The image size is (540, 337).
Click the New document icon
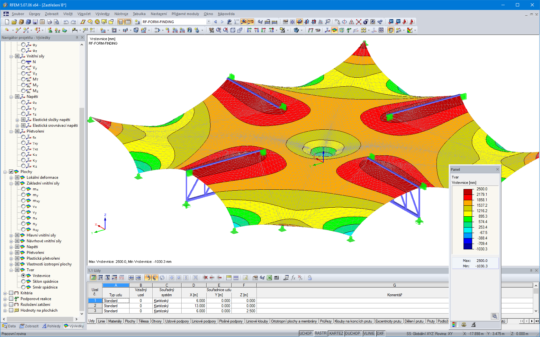click(7, 22)
